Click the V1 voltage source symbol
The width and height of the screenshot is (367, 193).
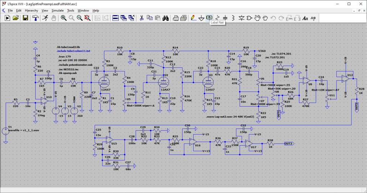click(5, 132)
